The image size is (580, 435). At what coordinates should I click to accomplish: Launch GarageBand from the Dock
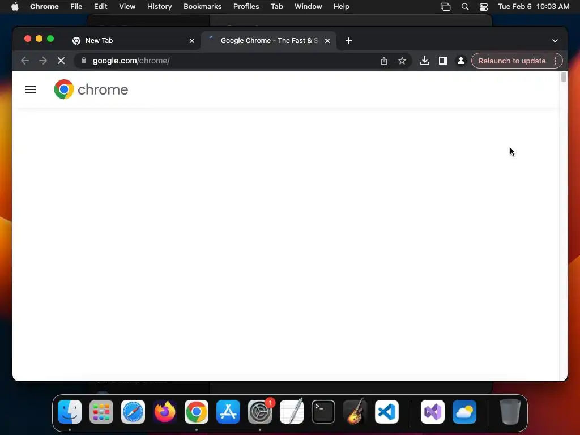pyautogui.click(x=355, y=412)
